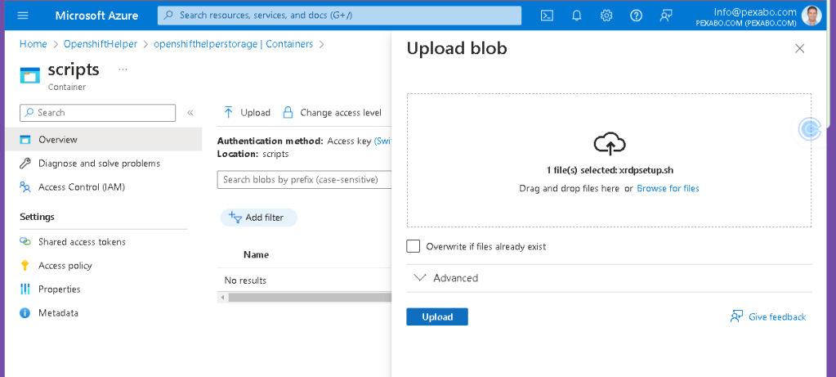Click Browse for files link
This screenshot has width=836, height=377.
tap(668, 188)
